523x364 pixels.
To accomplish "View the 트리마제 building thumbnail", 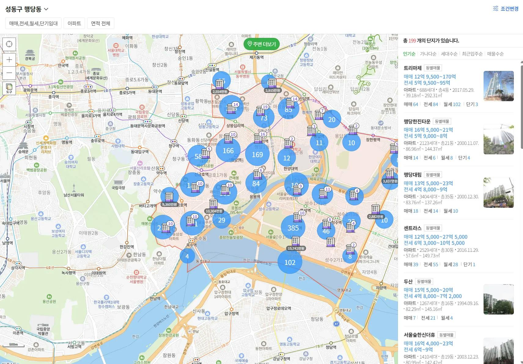I will point(499,86).
